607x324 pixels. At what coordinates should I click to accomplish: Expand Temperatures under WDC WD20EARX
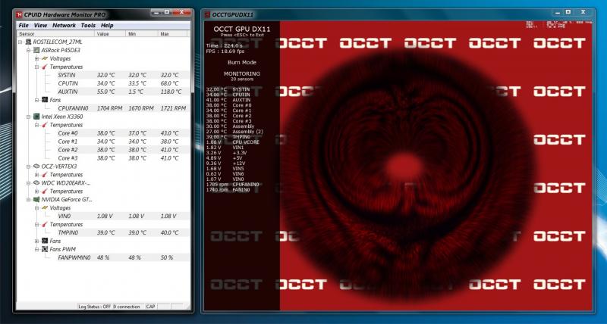(x=36, y=192)
